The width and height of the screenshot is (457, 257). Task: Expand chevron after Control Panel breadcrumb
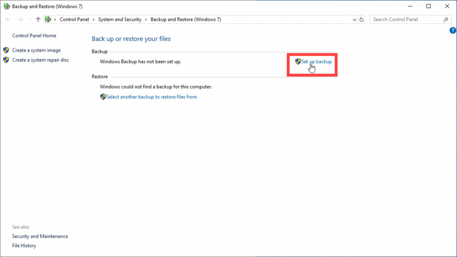(x=94, y=20)
